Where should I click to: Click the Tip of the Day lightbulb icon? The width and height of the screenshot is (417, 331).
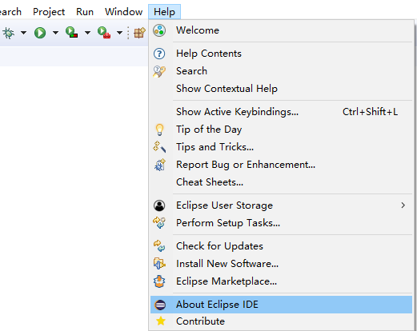point(159,130)
